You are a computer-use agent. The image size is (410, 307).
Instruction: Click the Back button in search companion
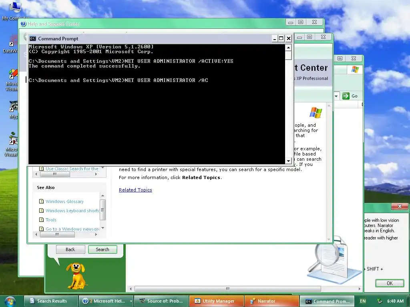click(x=70, y=249)
